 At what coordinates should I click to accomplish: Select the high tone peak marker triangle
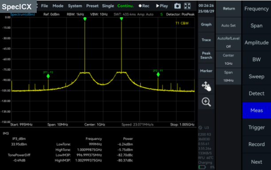coord(121,19)
